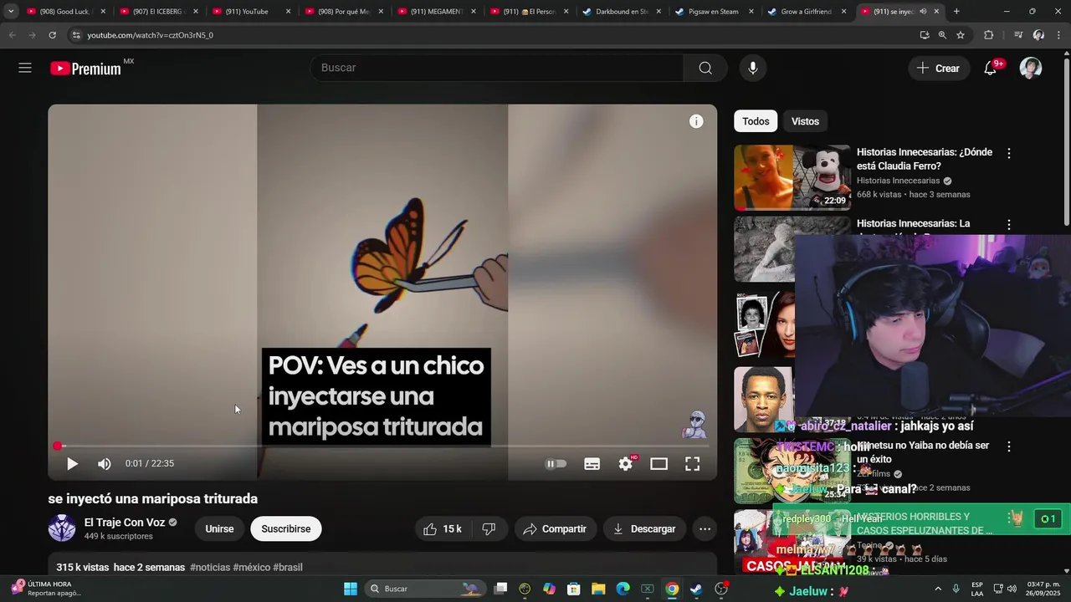This screenshot has width=1071, height=602.
Task: Bookmark this page star icon
Action: [961, 35]
